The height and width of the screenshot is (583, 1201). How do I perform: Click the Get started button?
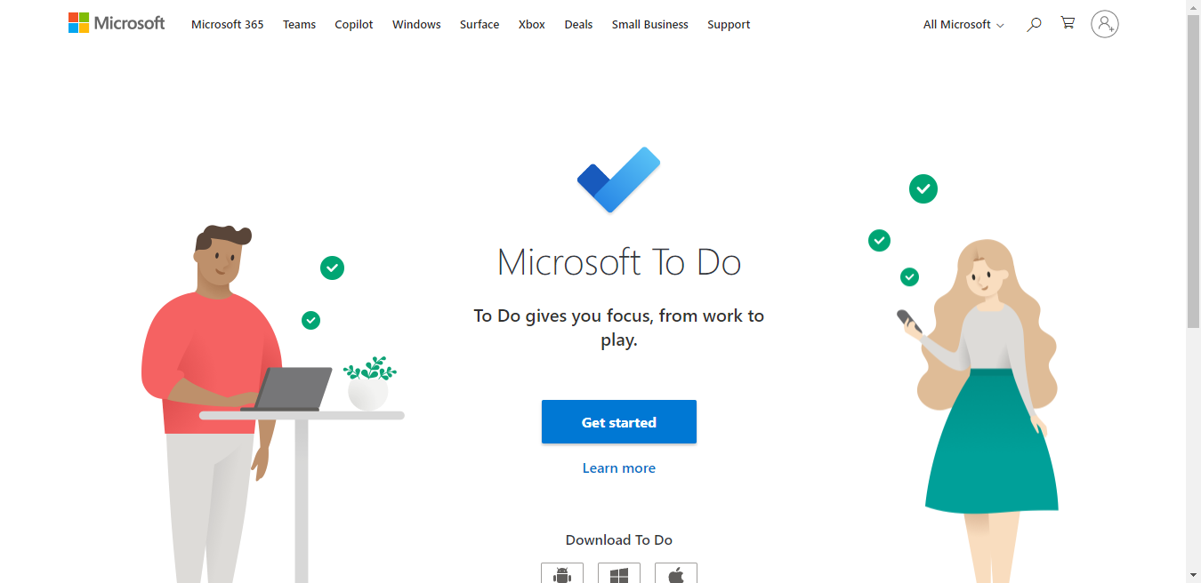pos(618,421)
